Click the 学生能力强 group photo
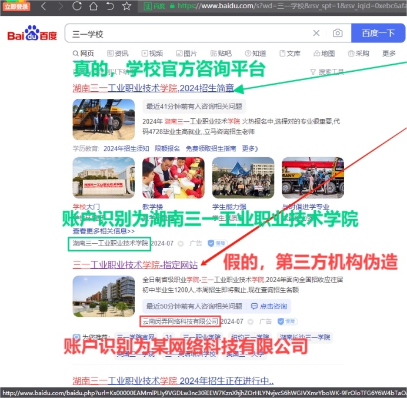 point(243,178)
